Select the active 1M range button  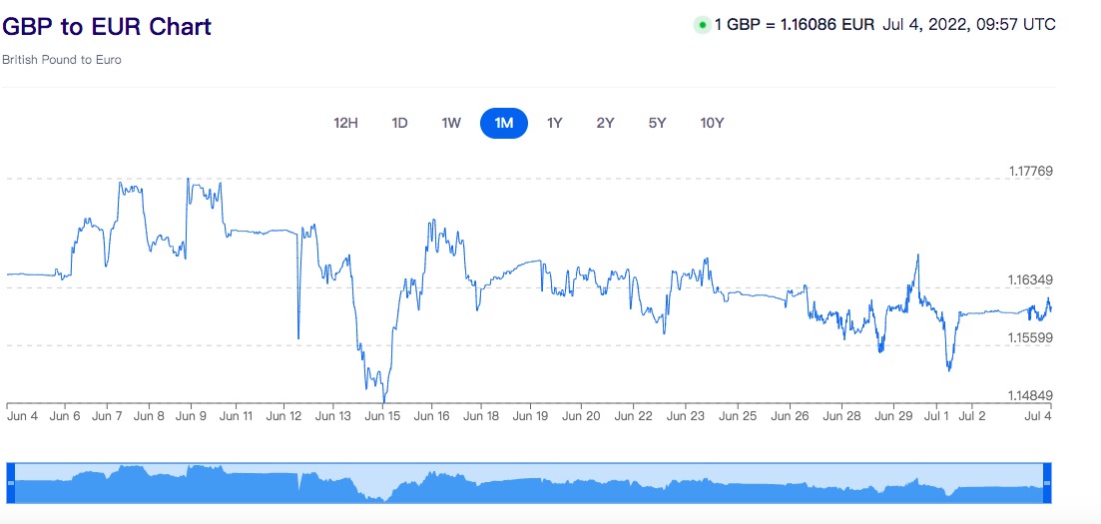point(504,123)
